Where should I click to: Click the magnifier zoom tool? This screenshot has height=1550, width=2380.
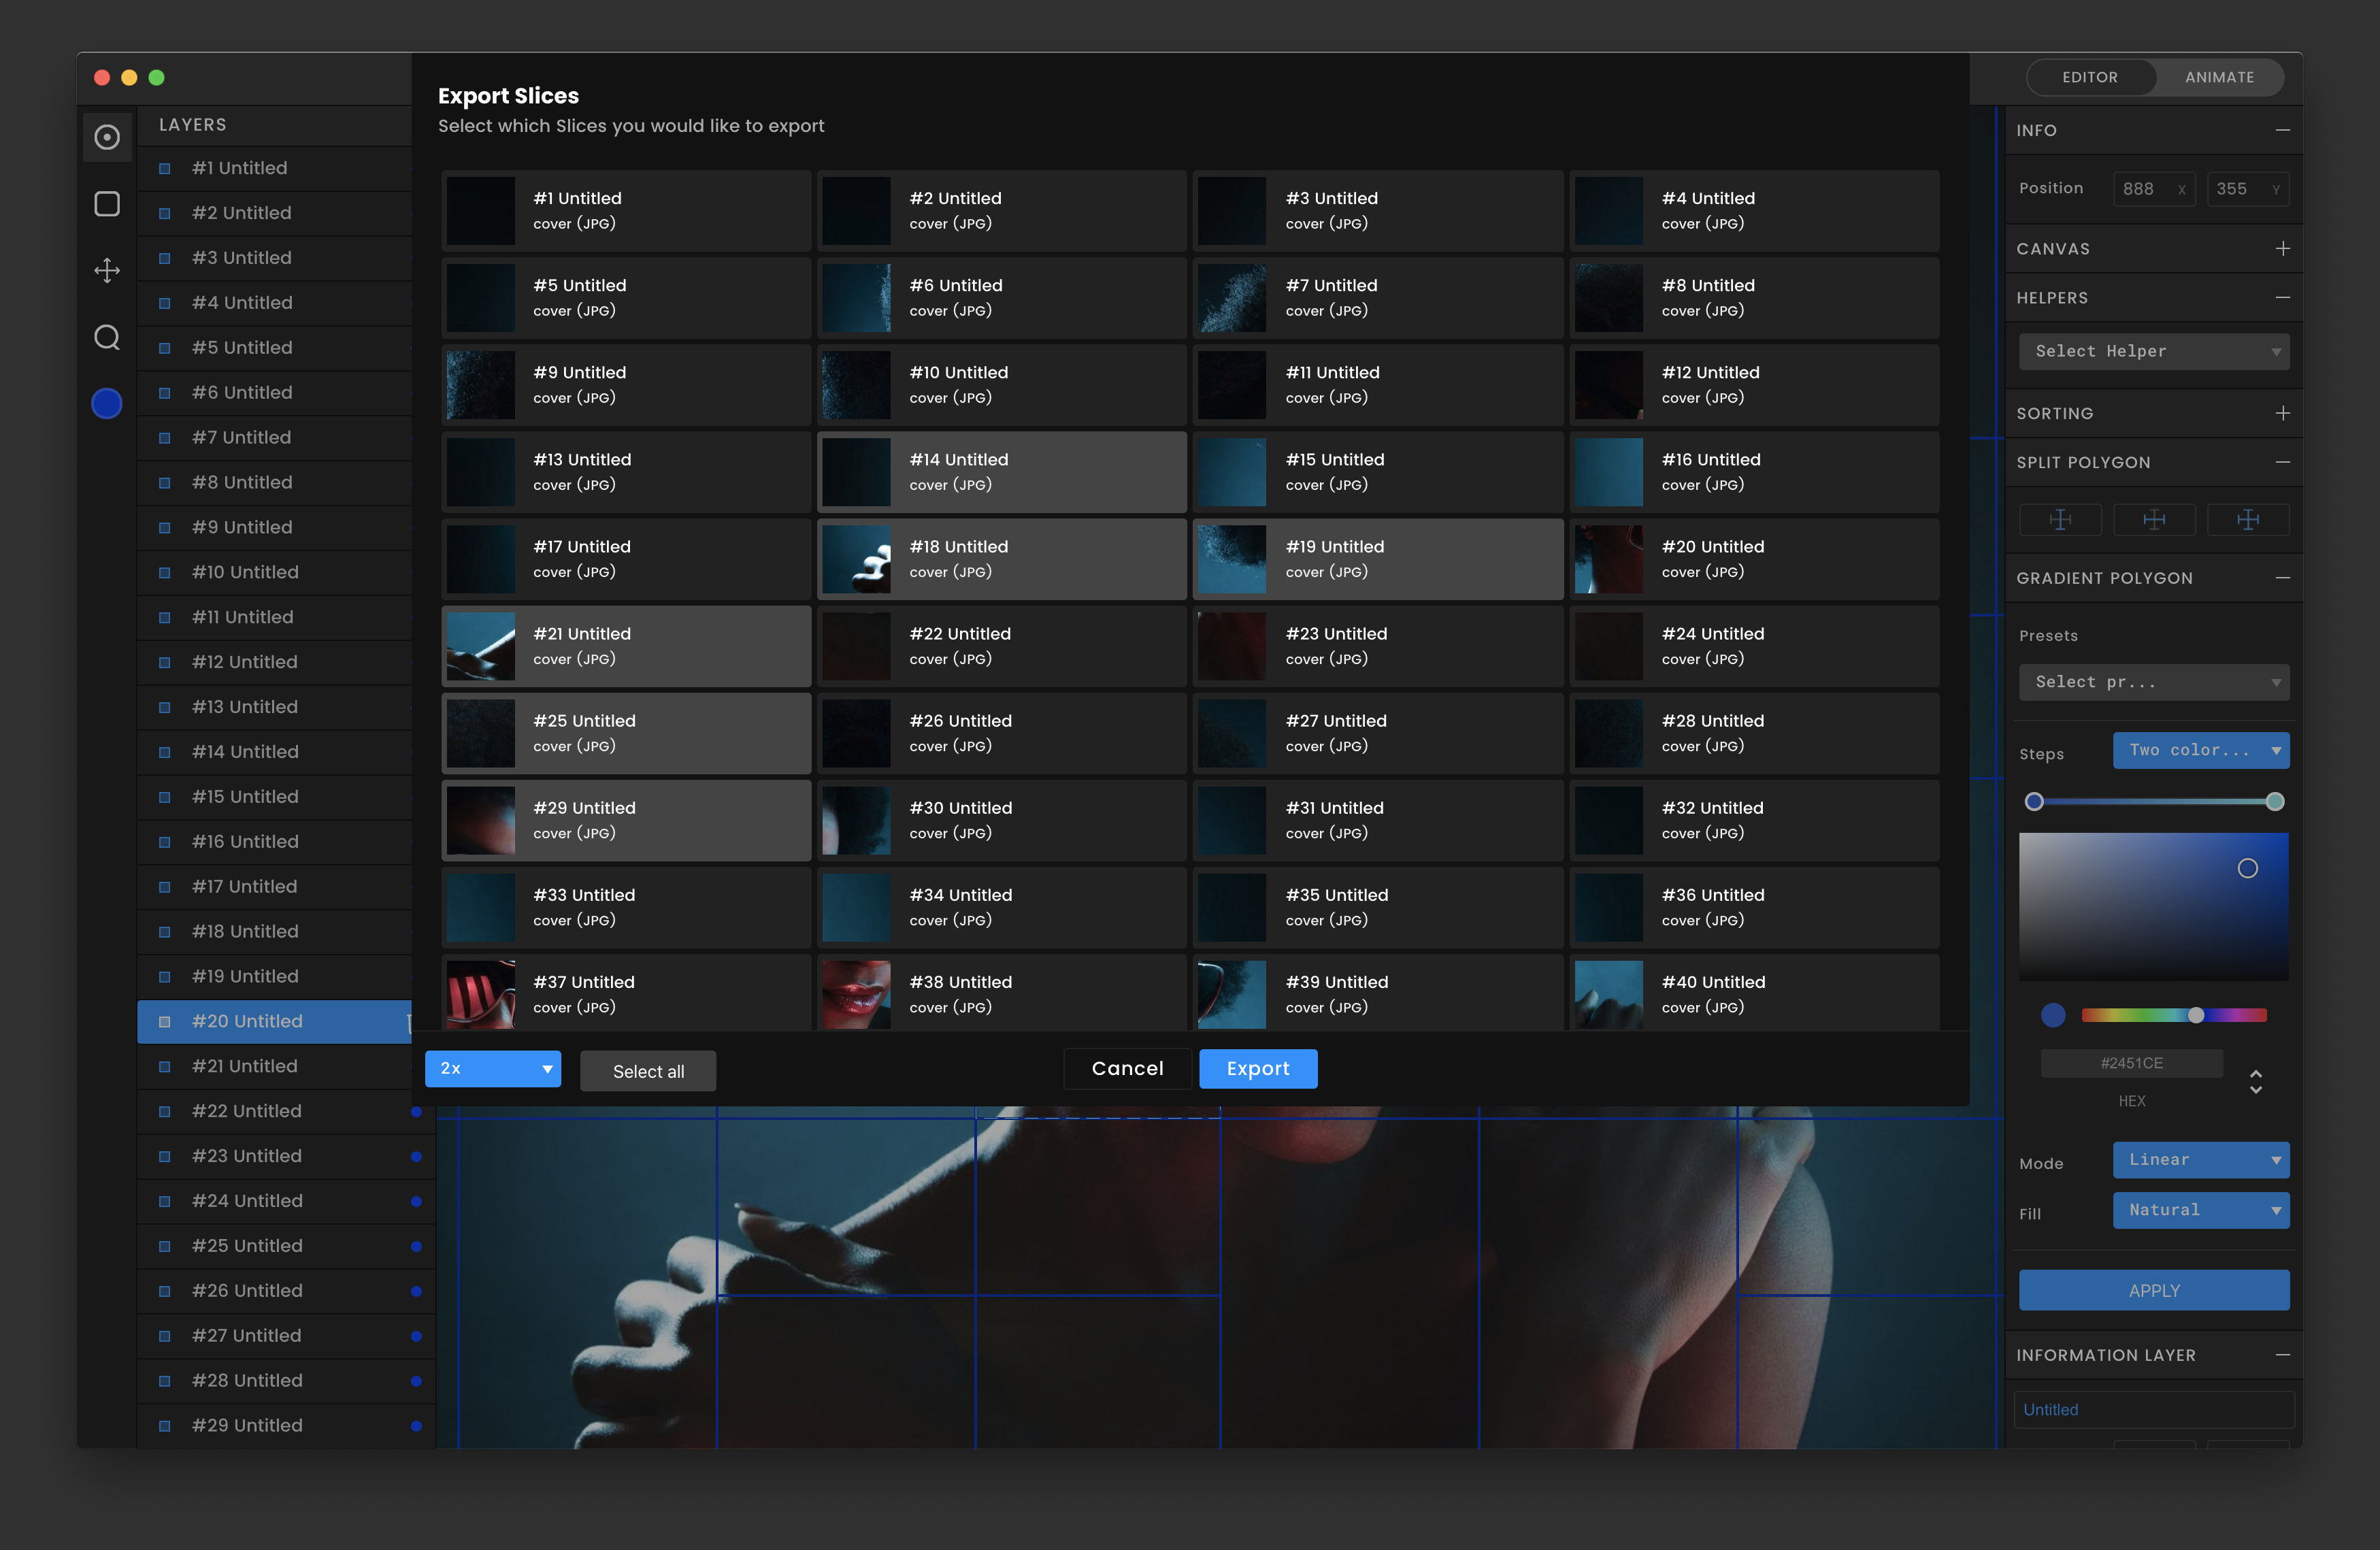pos(107,337)
